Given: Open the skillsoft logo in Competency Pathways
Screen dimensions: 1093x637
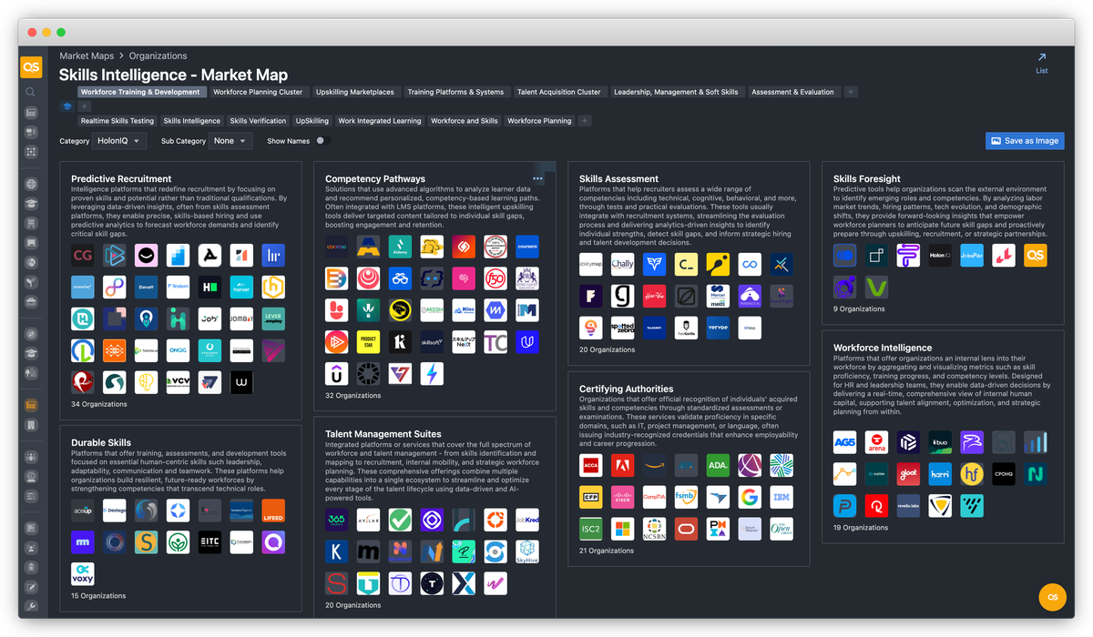Looking at the screenshot, I should pyautogui.click(x=432, y=342).
